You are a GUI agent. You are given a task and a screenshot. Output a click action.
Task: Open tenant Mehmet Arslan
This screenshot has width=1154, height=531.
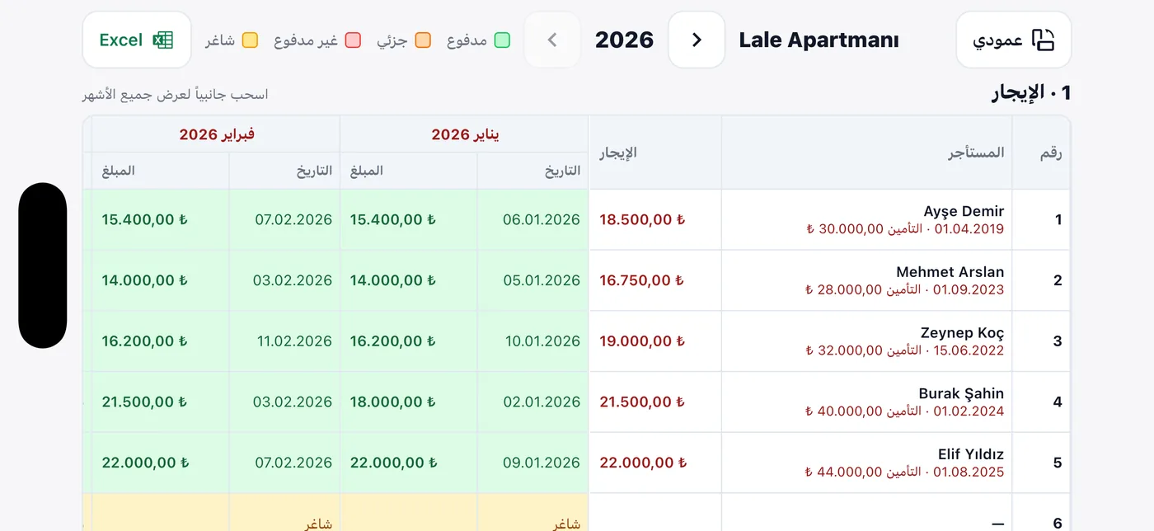coord(950,272)
